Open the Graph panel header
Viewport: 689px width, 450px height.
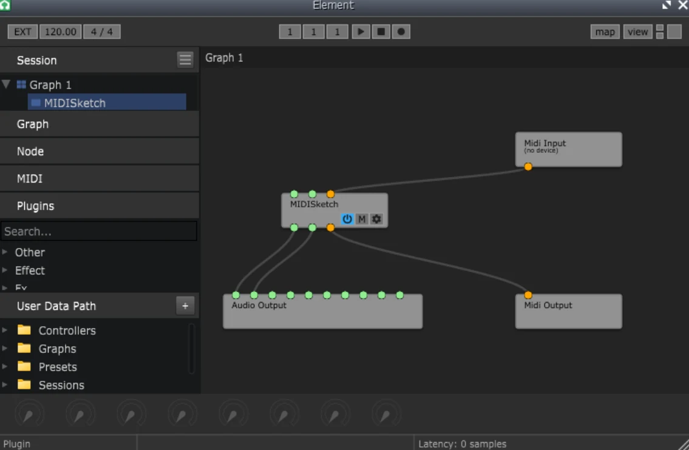pos(100,124)
